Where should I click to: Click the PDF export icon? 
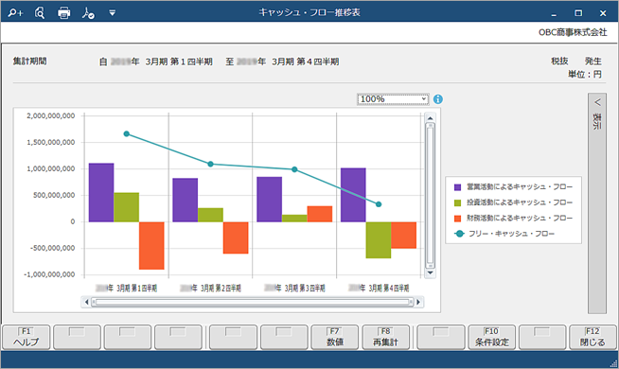[88, 13]
